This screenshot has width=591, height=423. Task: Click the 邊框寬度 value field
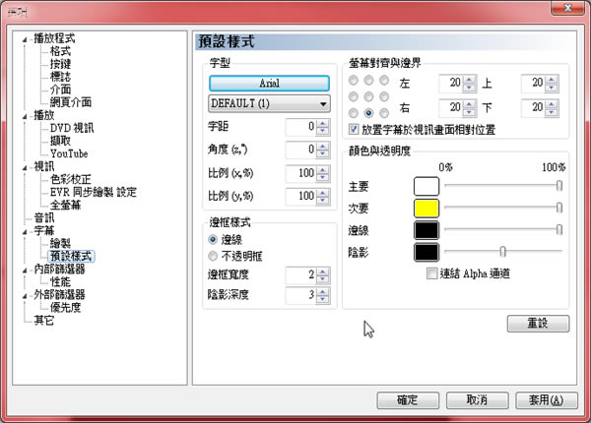[x=297, y=273]
